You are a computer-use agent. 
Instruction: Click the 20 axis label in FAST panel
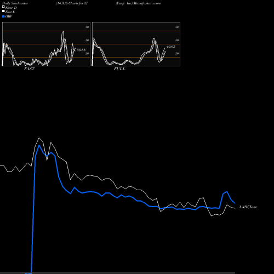[87, 54]
